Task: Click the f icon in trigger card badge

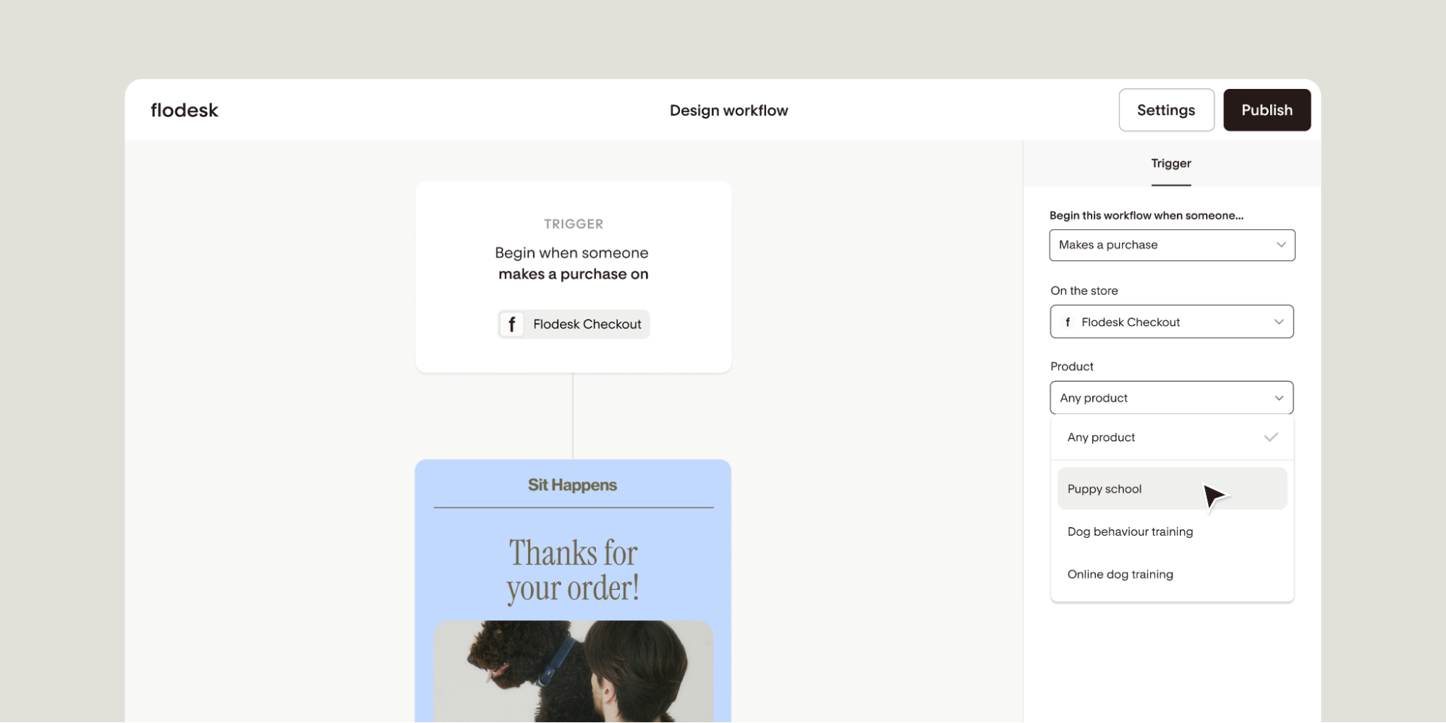Action: coord(512,324)
